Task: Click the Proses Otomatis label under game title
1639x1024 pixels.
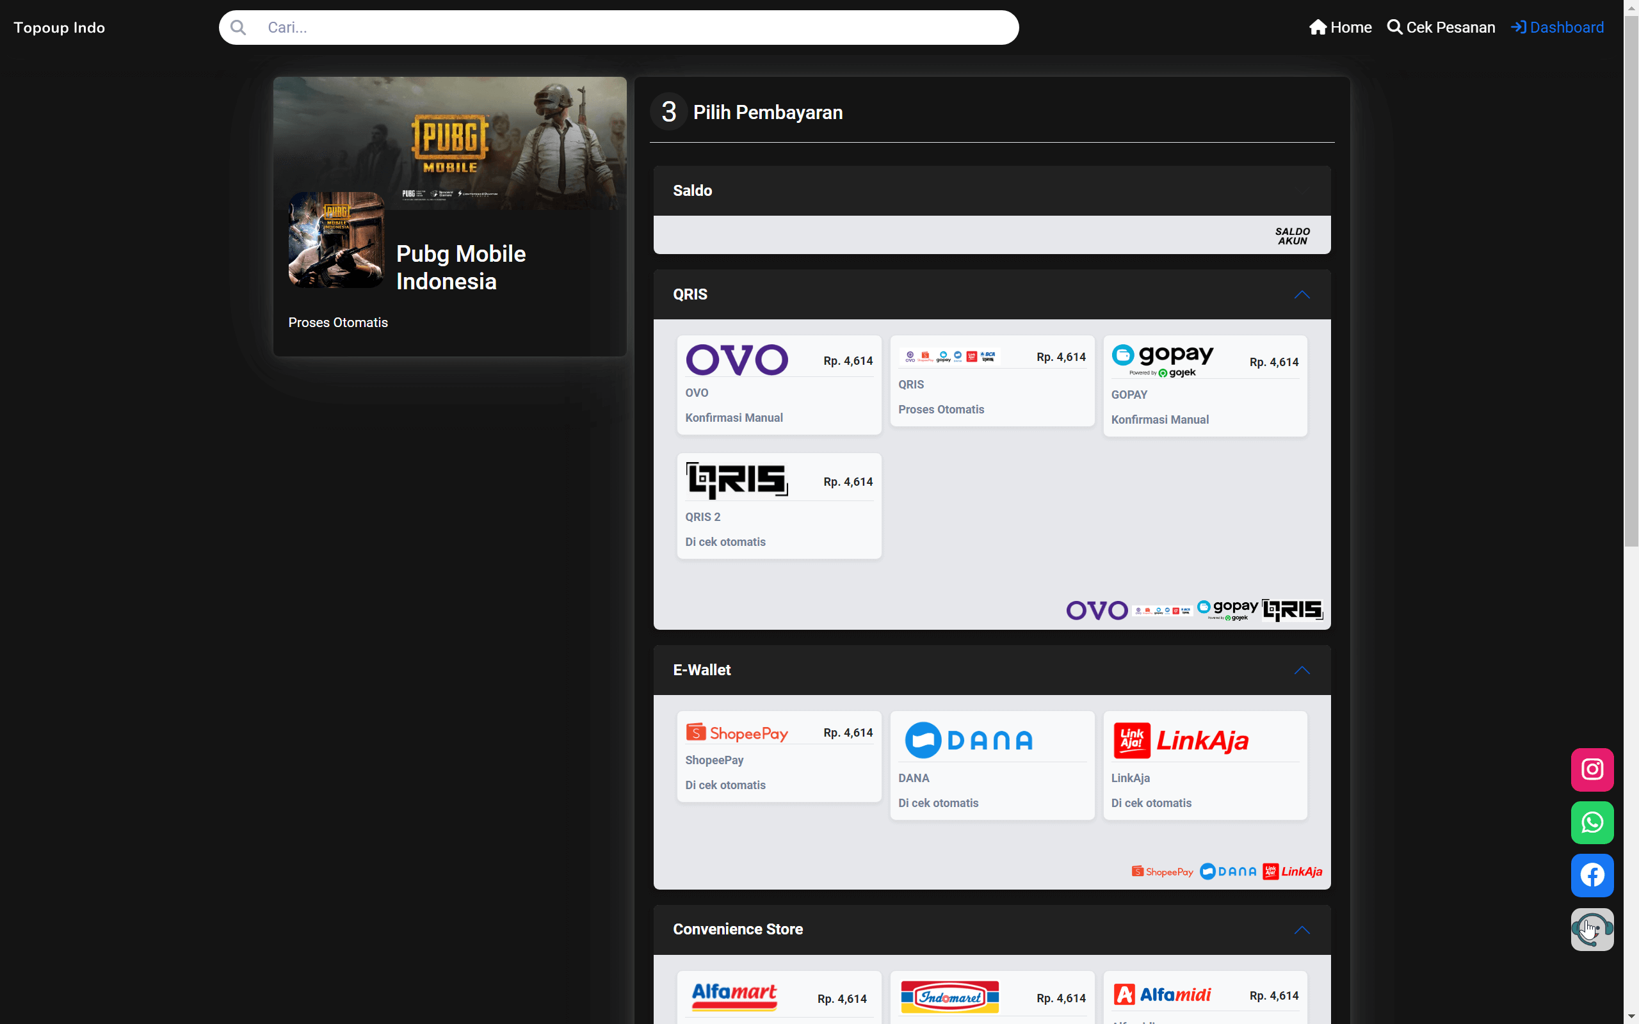Action: click(x=338, y=323)
